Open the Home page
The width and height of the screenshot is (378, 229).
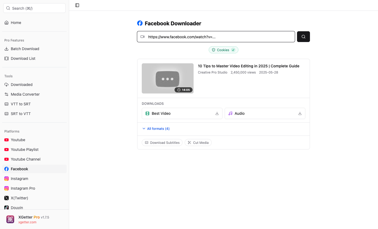coord(34,23)
